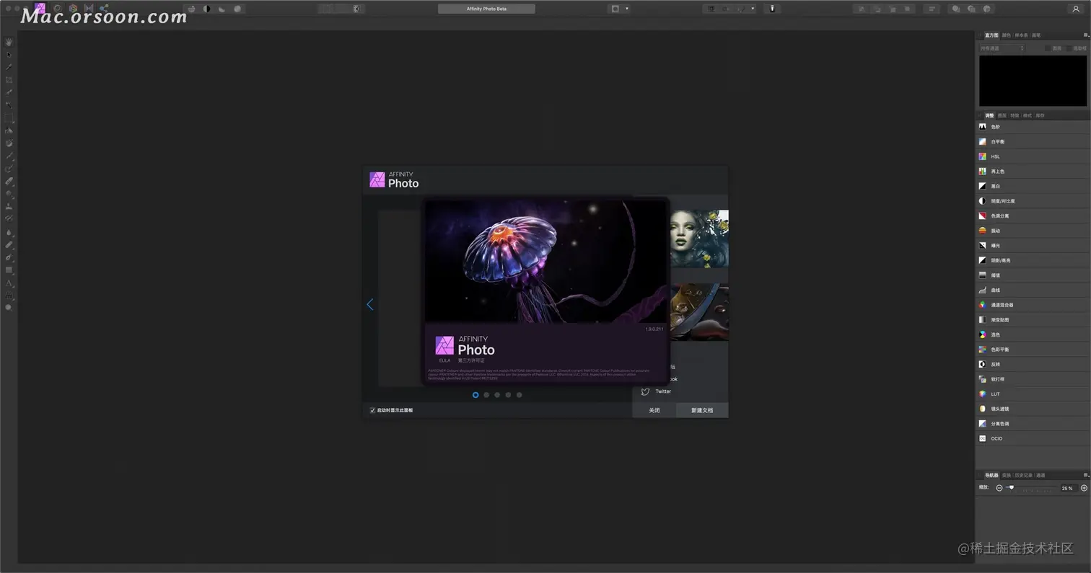Click the zoom out minus button
Image resolution: width=1091 pixels, height=573 pixels.
coord(999,488)
